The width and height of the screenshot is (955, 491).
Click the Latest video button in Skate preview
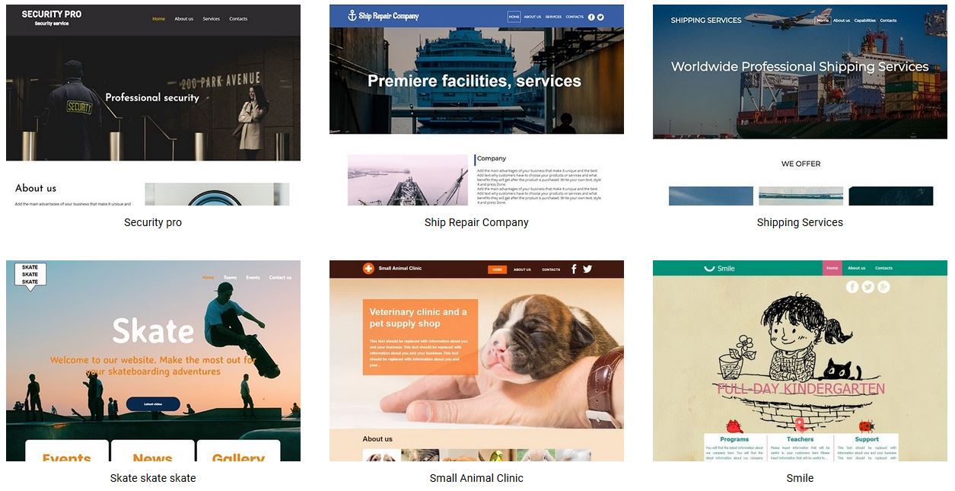[153, 404]
